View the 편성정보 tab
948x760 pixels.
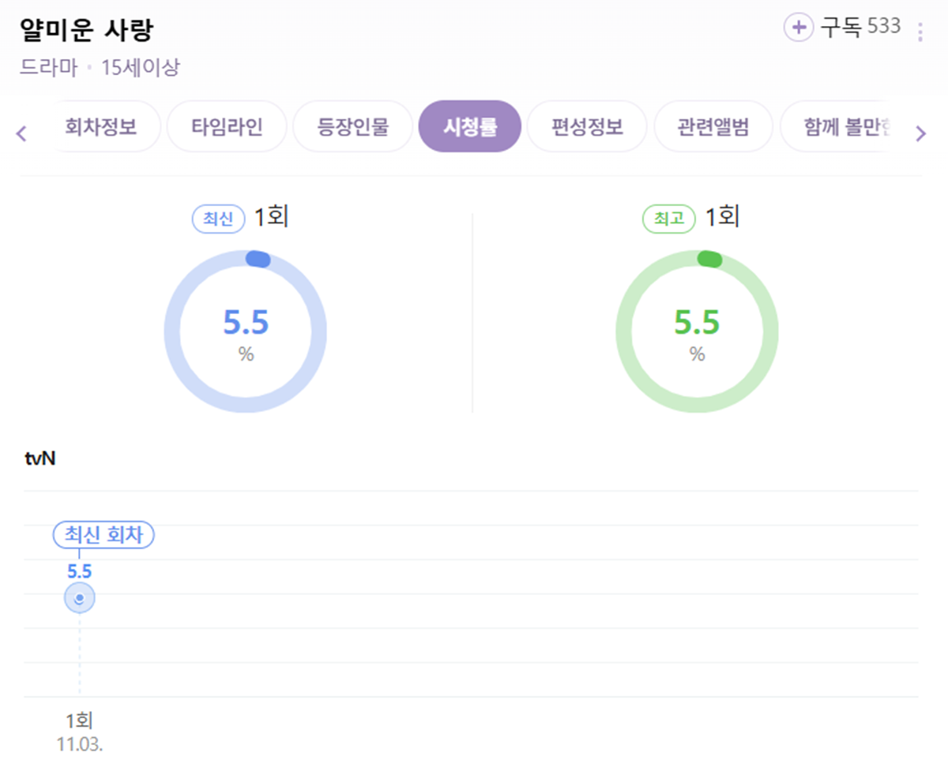(x=587, y=126)
